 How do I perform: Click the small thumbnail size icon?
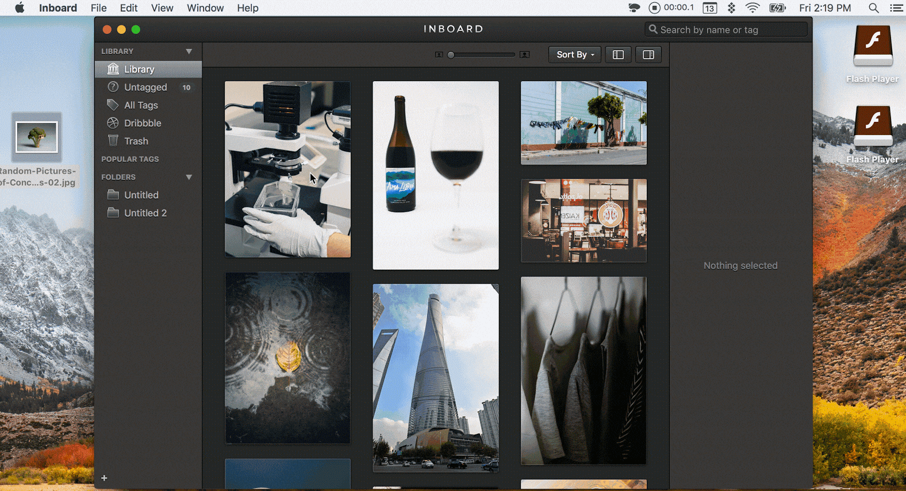[439, 55]
